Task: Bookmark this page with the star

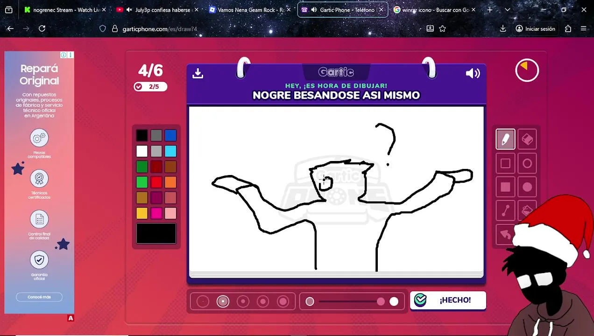Action: (442, 29)
